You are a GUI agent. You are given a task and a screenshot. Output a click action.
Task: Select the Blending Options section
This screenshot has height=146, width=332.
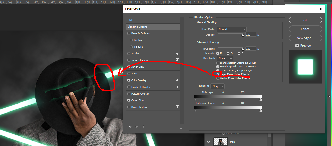(x=153, y=27)
